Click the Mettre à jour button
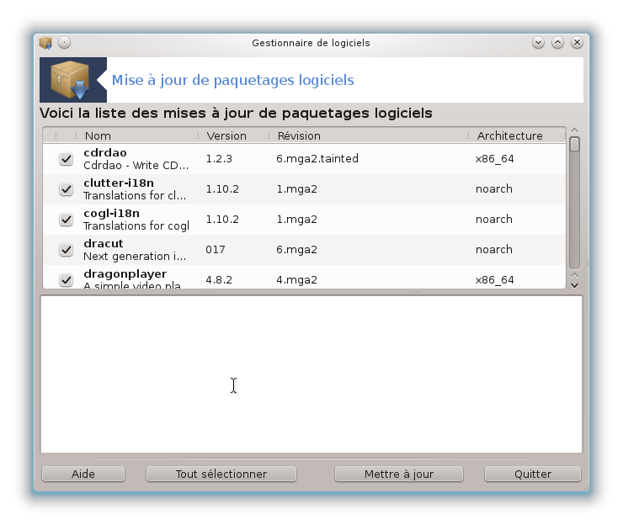 [x=399, y=474]
